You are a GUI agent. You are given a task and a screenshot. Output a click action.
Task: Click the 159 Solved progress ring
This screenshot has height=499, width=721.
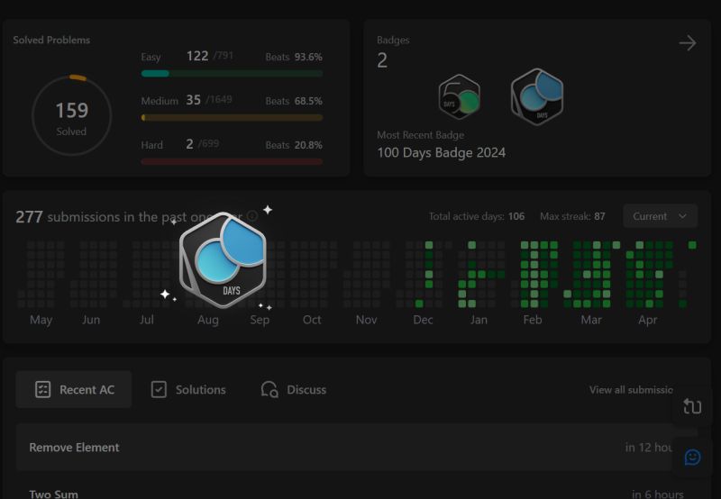pyautogui.click(x=72, y=115)
